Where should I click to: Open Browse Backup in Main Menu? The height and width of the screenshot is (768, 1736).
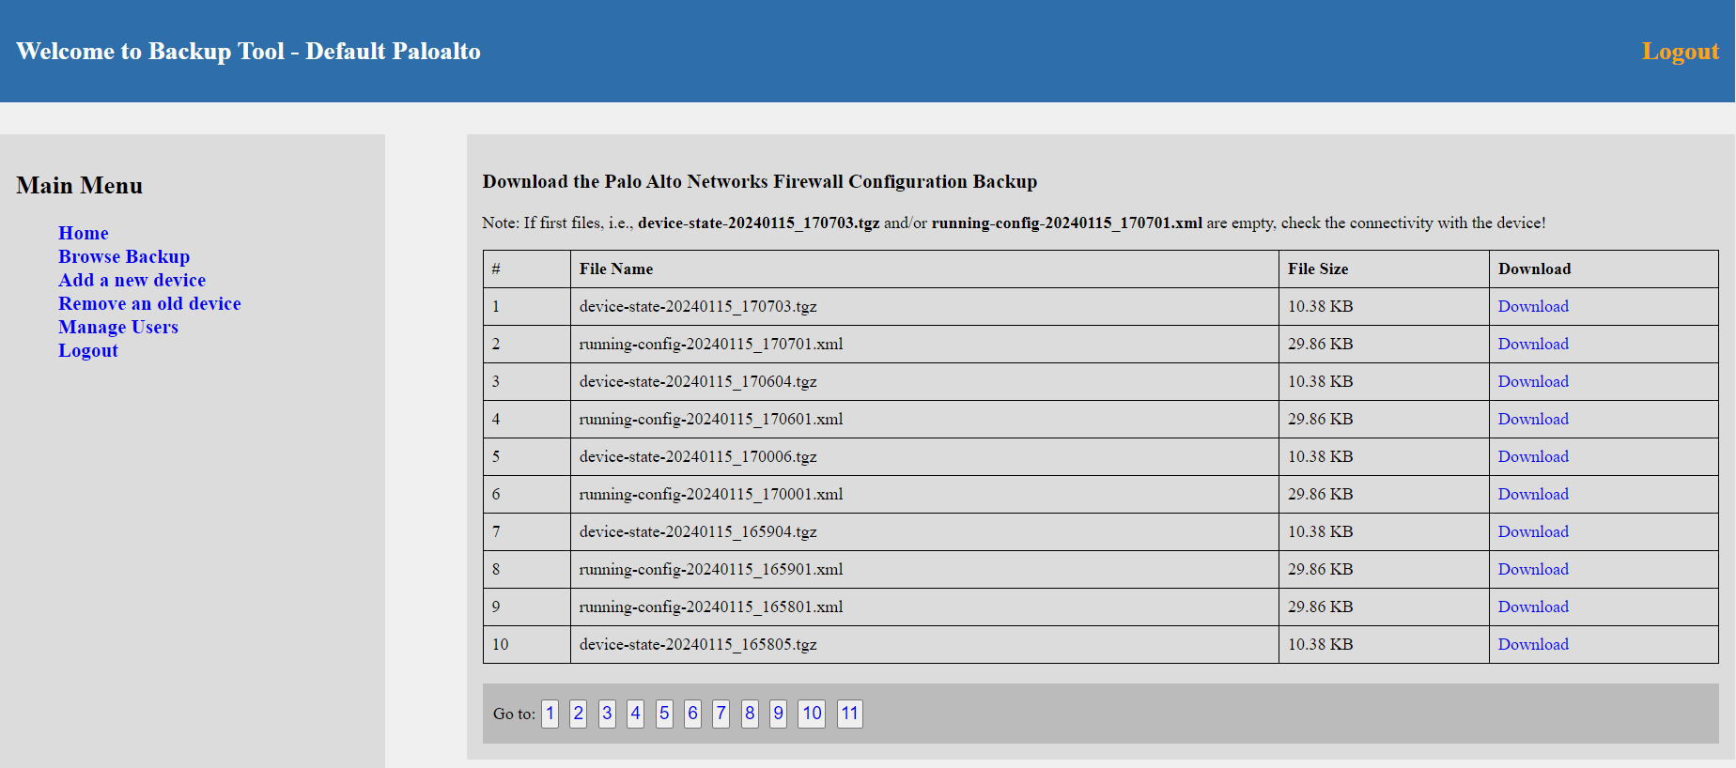pyautogui.click(x=124, y=256)
